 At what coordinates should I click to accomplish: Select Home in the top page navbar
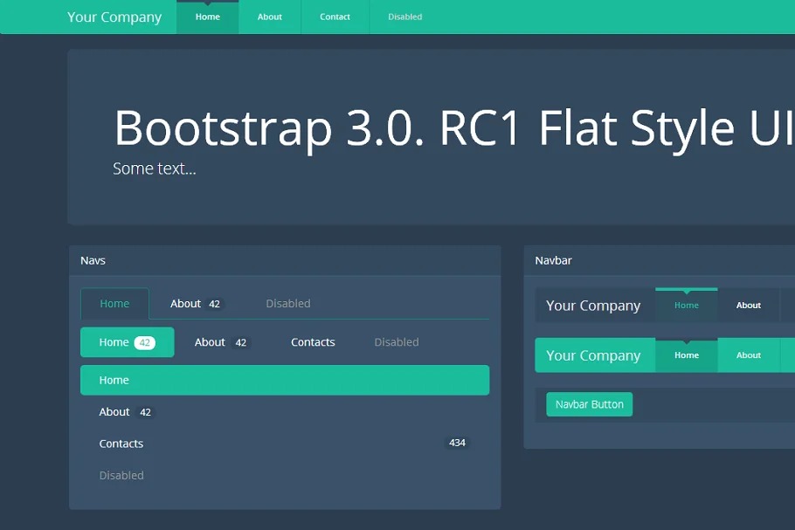pos(208,17)
